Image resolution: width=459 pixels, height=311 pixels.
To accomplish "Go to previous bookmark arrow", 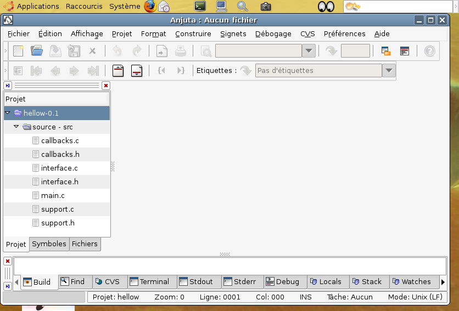I will (x=55, y=71).
